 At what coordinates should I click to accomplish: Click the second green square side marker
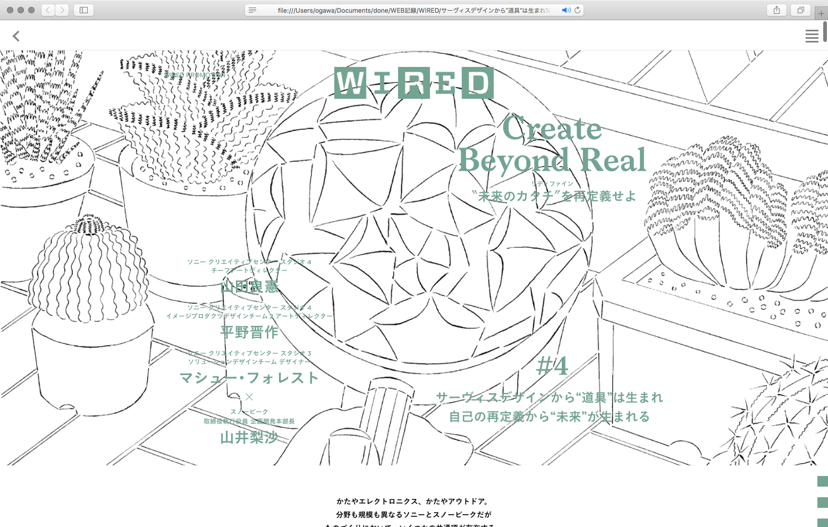tap(823, 503)
